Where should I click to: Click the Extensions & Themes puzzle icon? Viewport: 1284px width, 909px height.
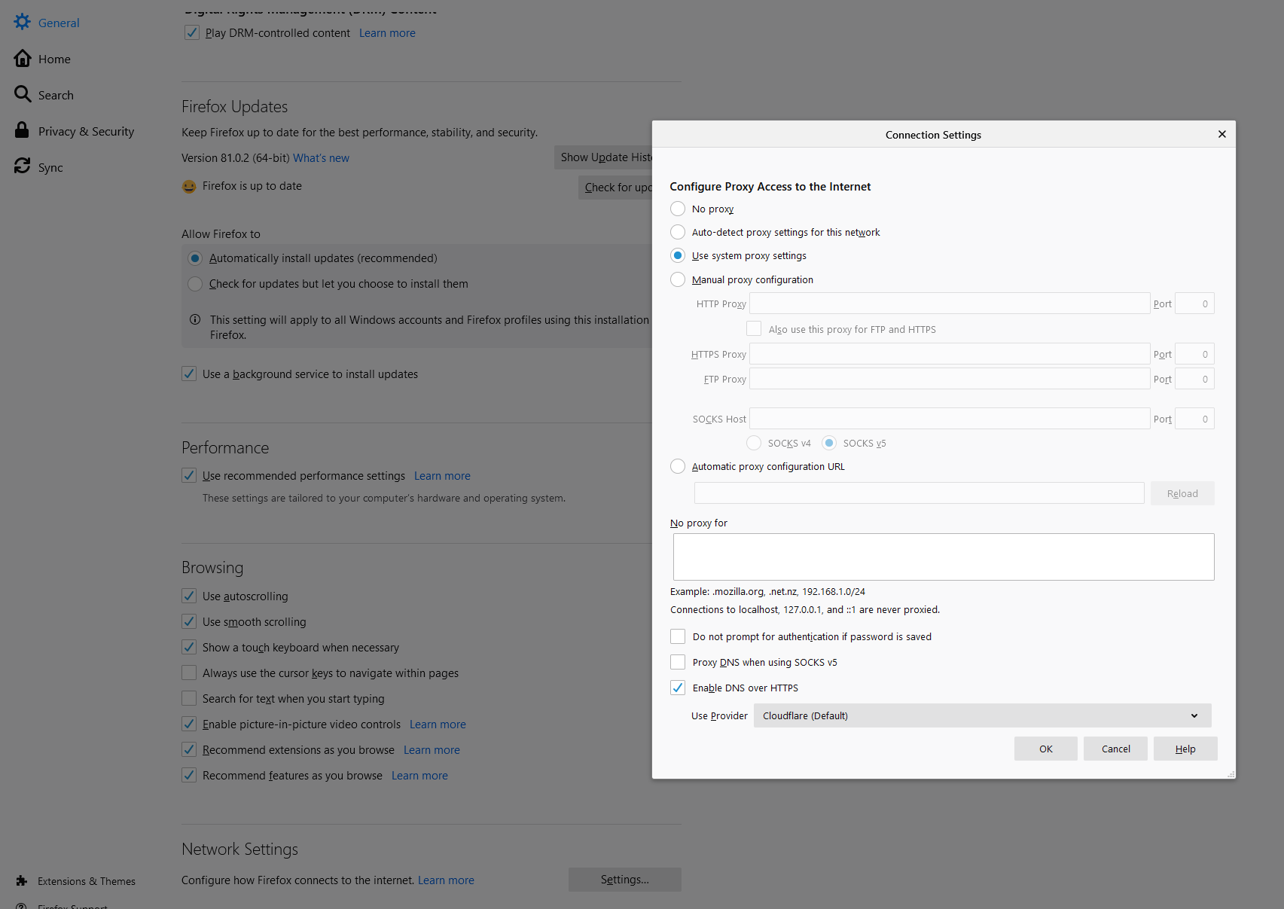click(x=22, y=880)
